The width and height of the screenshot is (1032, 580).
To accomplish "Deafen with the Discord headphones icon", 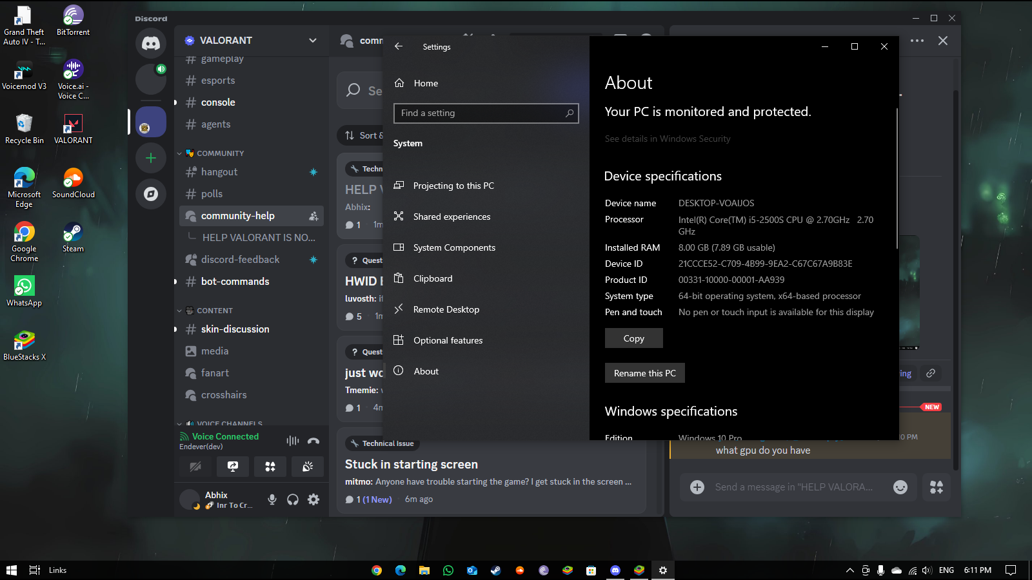I will pyautogui.click(x=293, y=499).
